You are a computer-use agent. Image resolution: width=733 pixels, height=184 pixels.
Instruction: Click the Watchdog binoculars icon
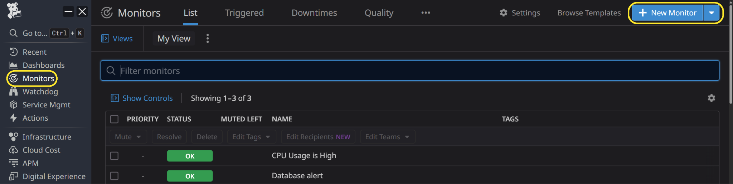pyautogui.click(x=14, y=92)
